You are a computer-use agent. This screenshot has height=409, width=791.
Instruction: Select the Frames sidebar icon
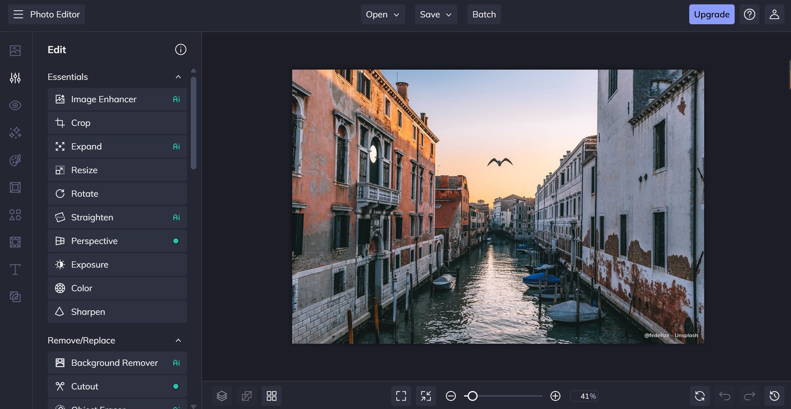click(x=15, y=187)
